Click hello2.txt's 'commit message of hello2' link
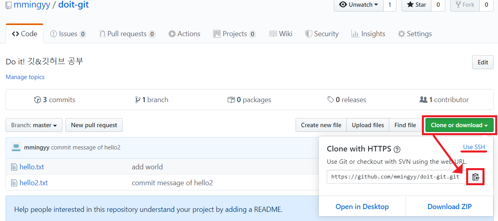 [172, 183]
